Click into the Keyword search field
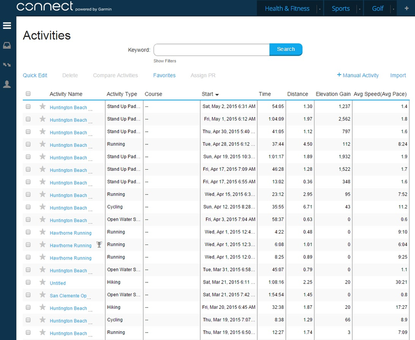Screen dimensions: 415x340 [x=212, y=49]
